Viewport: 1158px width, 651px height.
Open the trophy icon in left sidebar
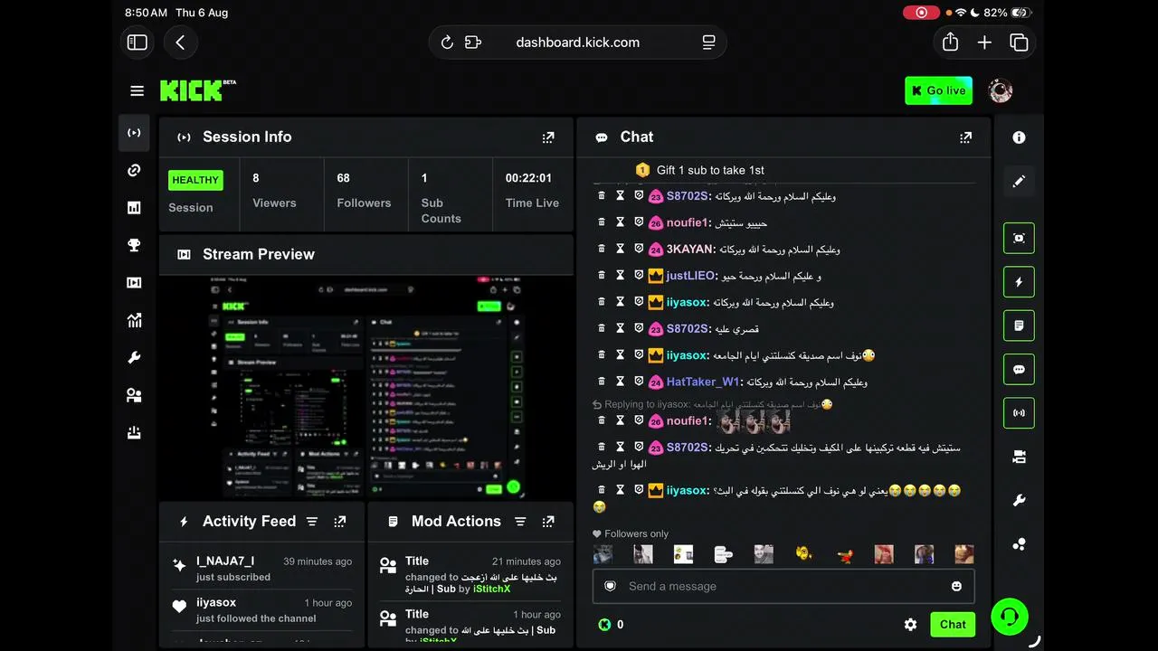click(x=134, y=245)
